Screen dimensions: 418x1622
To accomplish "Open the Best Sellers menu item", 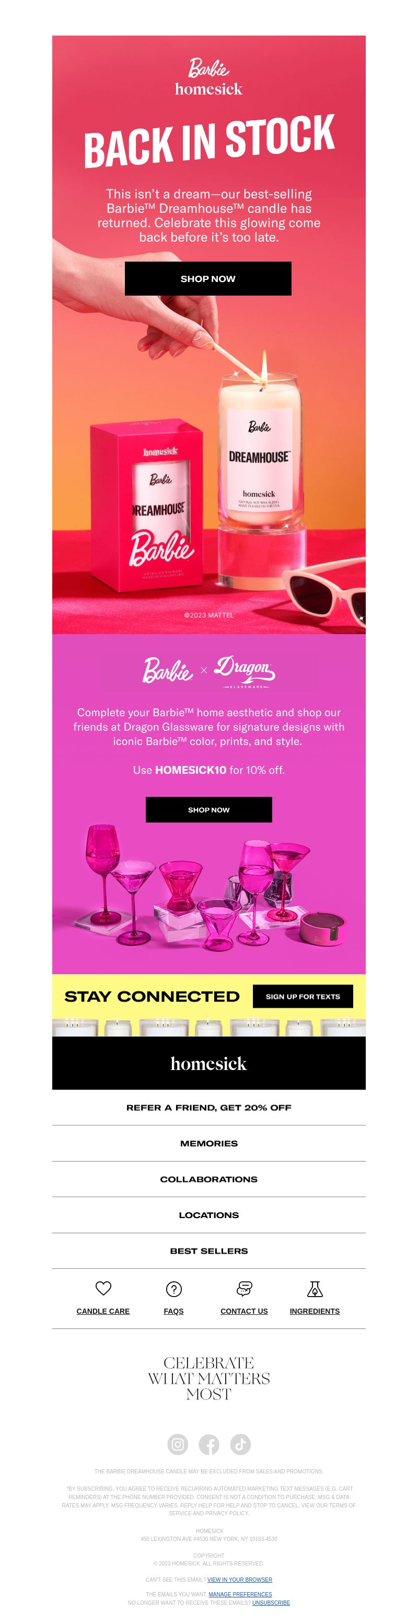I will click(x=208, y=1251).
